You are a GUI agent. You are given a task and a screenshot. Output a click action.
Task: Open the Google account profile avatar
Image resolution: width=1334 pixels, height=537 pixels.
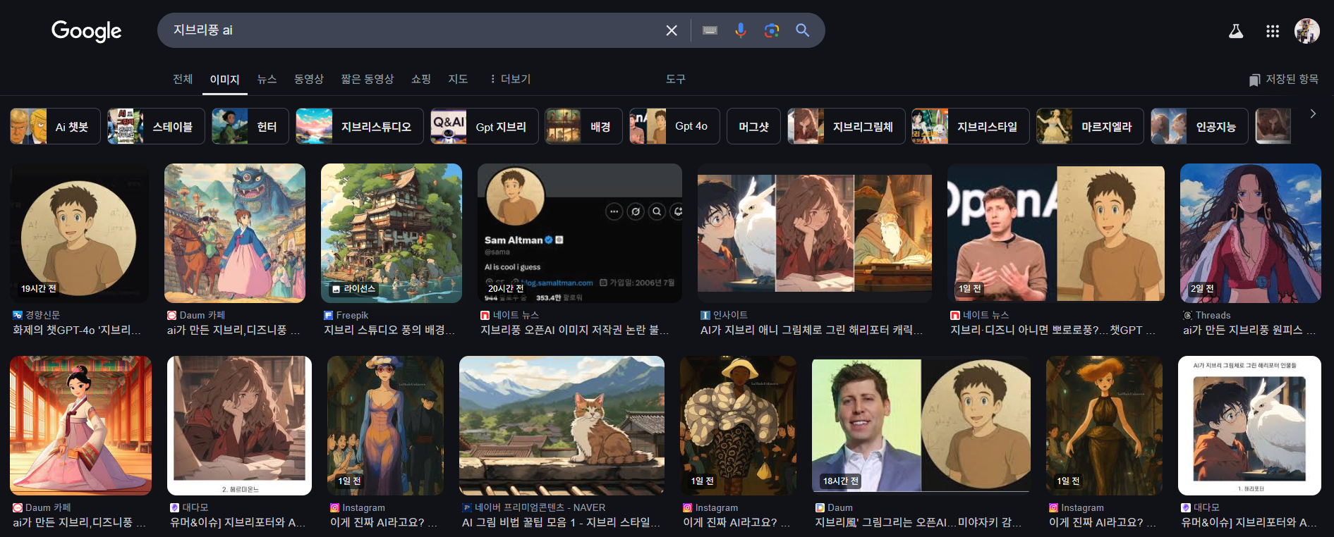pos(1307,31)
